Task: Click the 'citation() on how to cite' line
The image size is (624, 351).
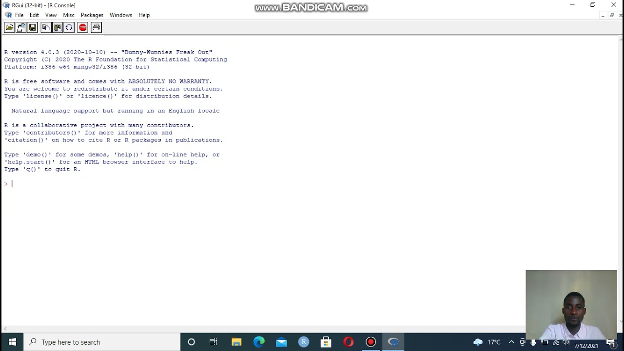Action: click(x=114, y=140)
